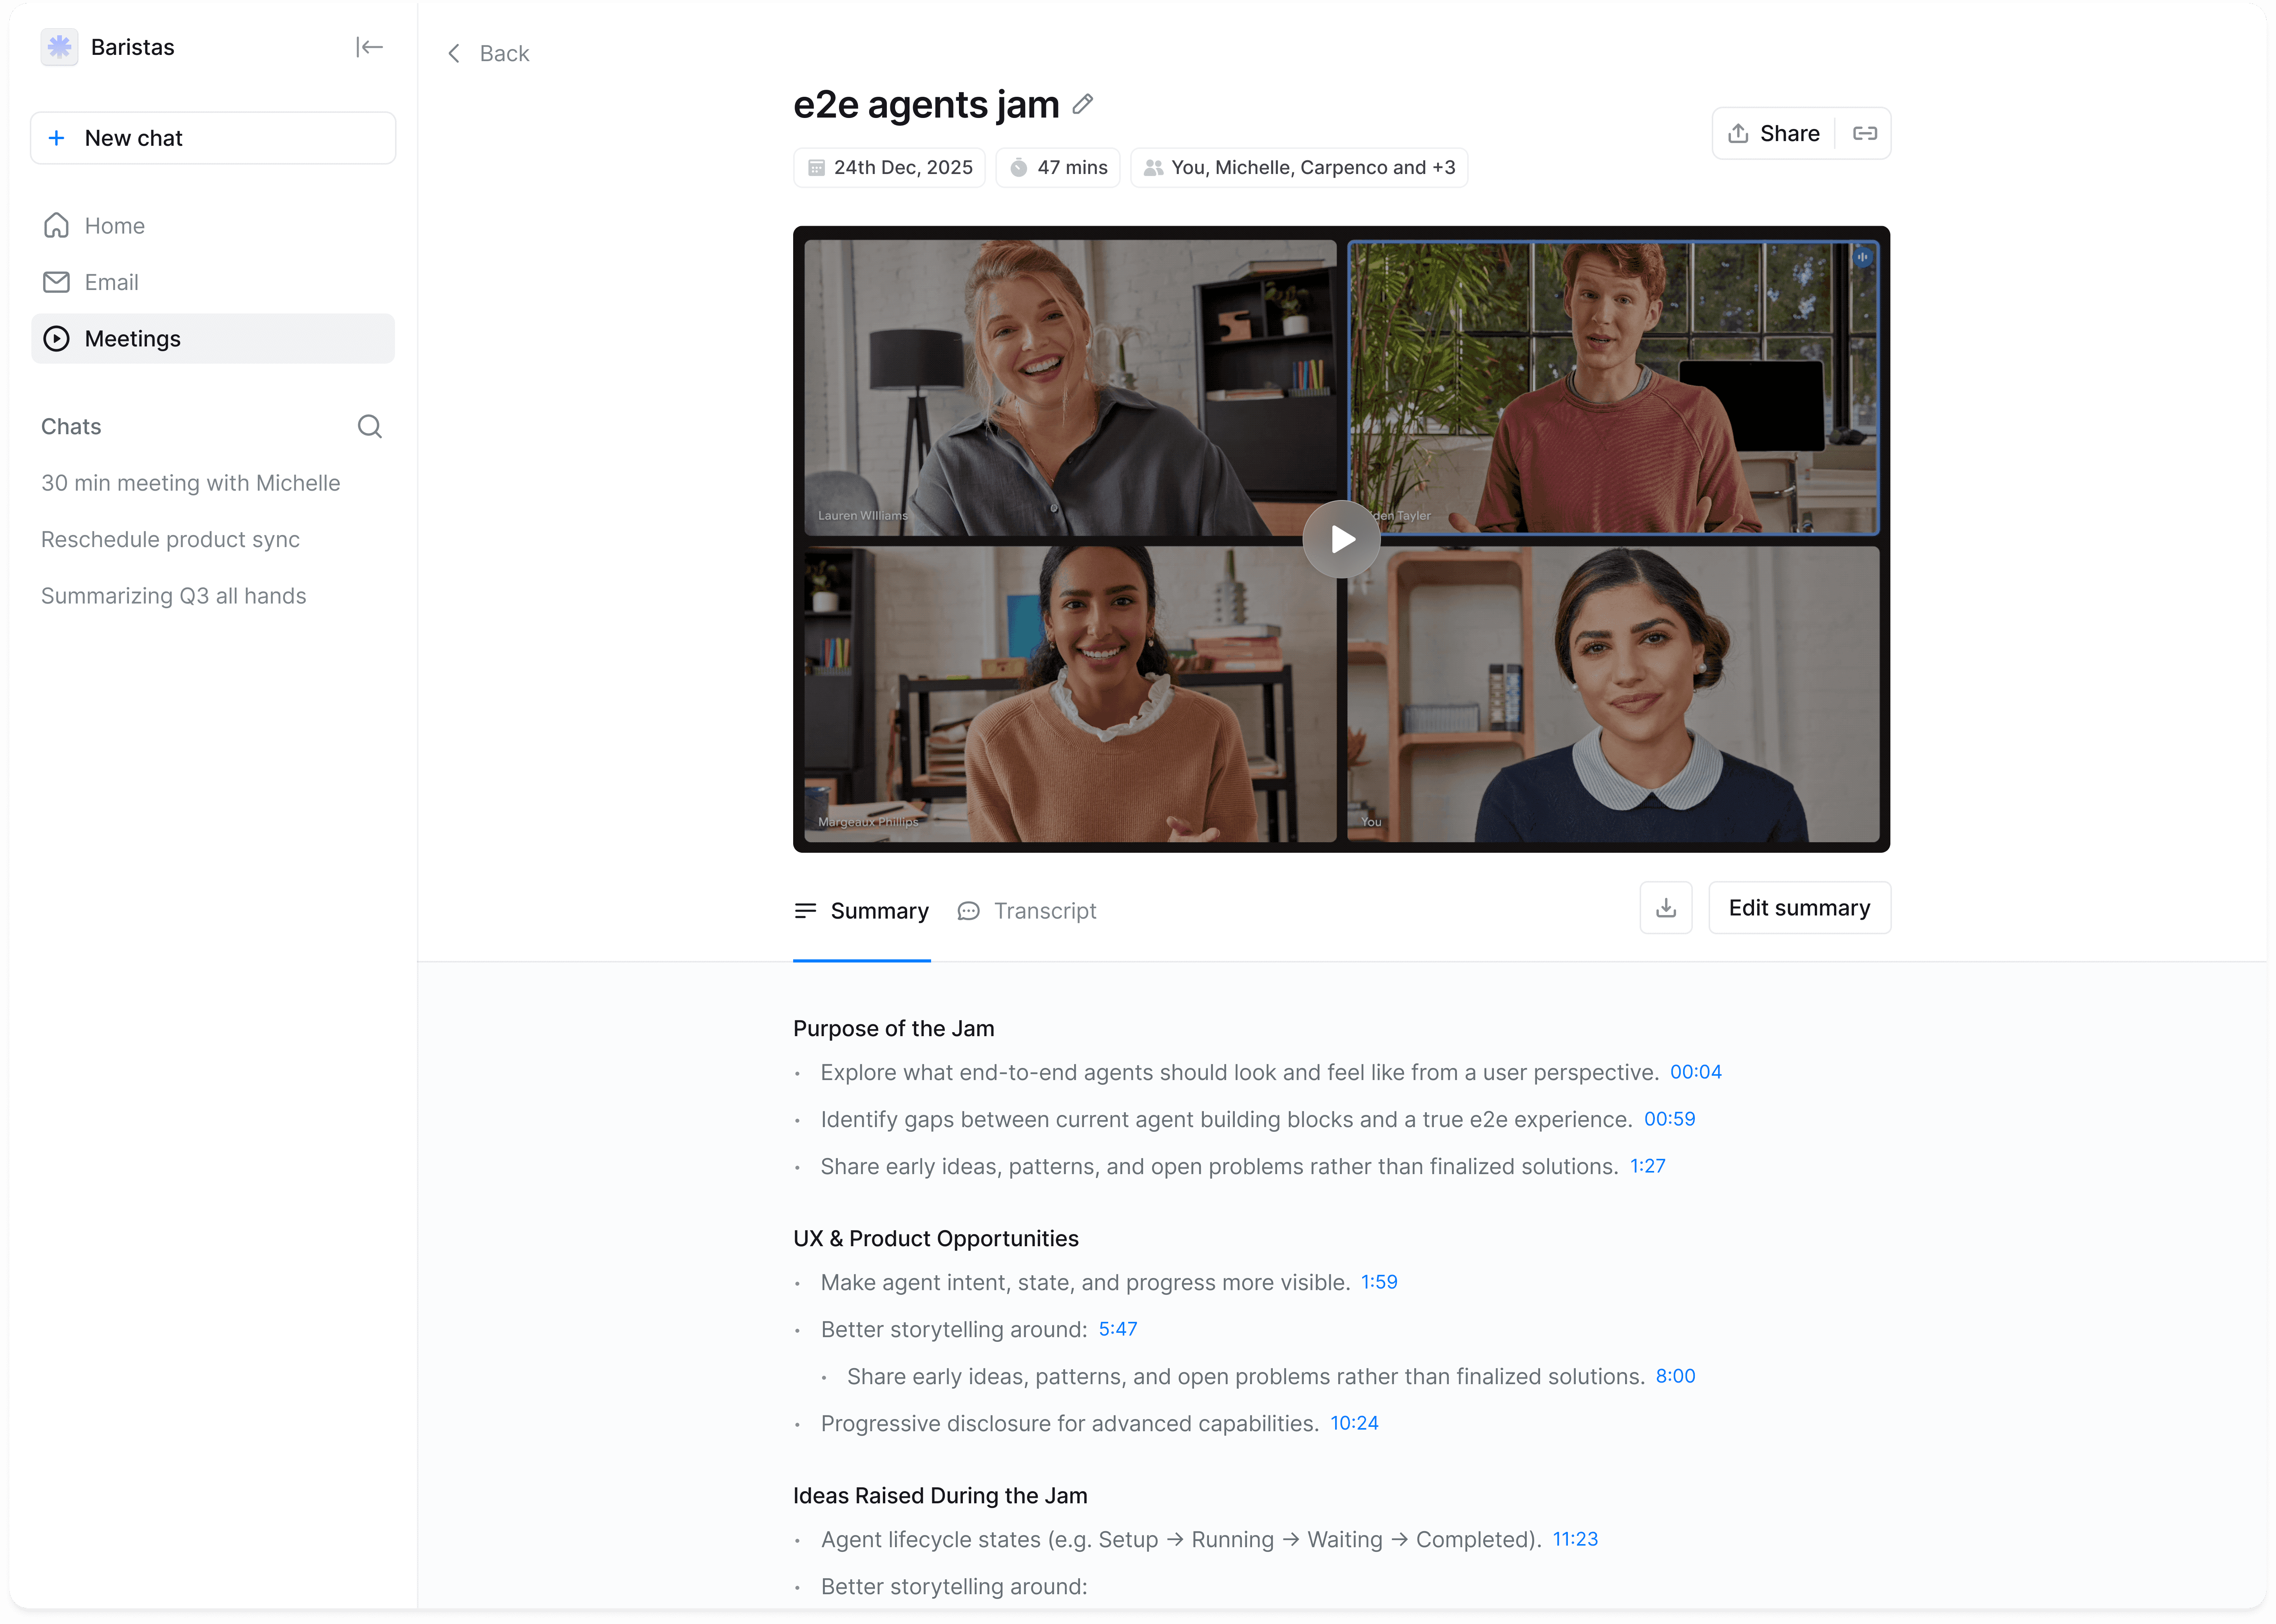Viewport: 2276px width, 1624px height.
Task: Click the Baristas workspace logo
Action: [x=59, y=47]
